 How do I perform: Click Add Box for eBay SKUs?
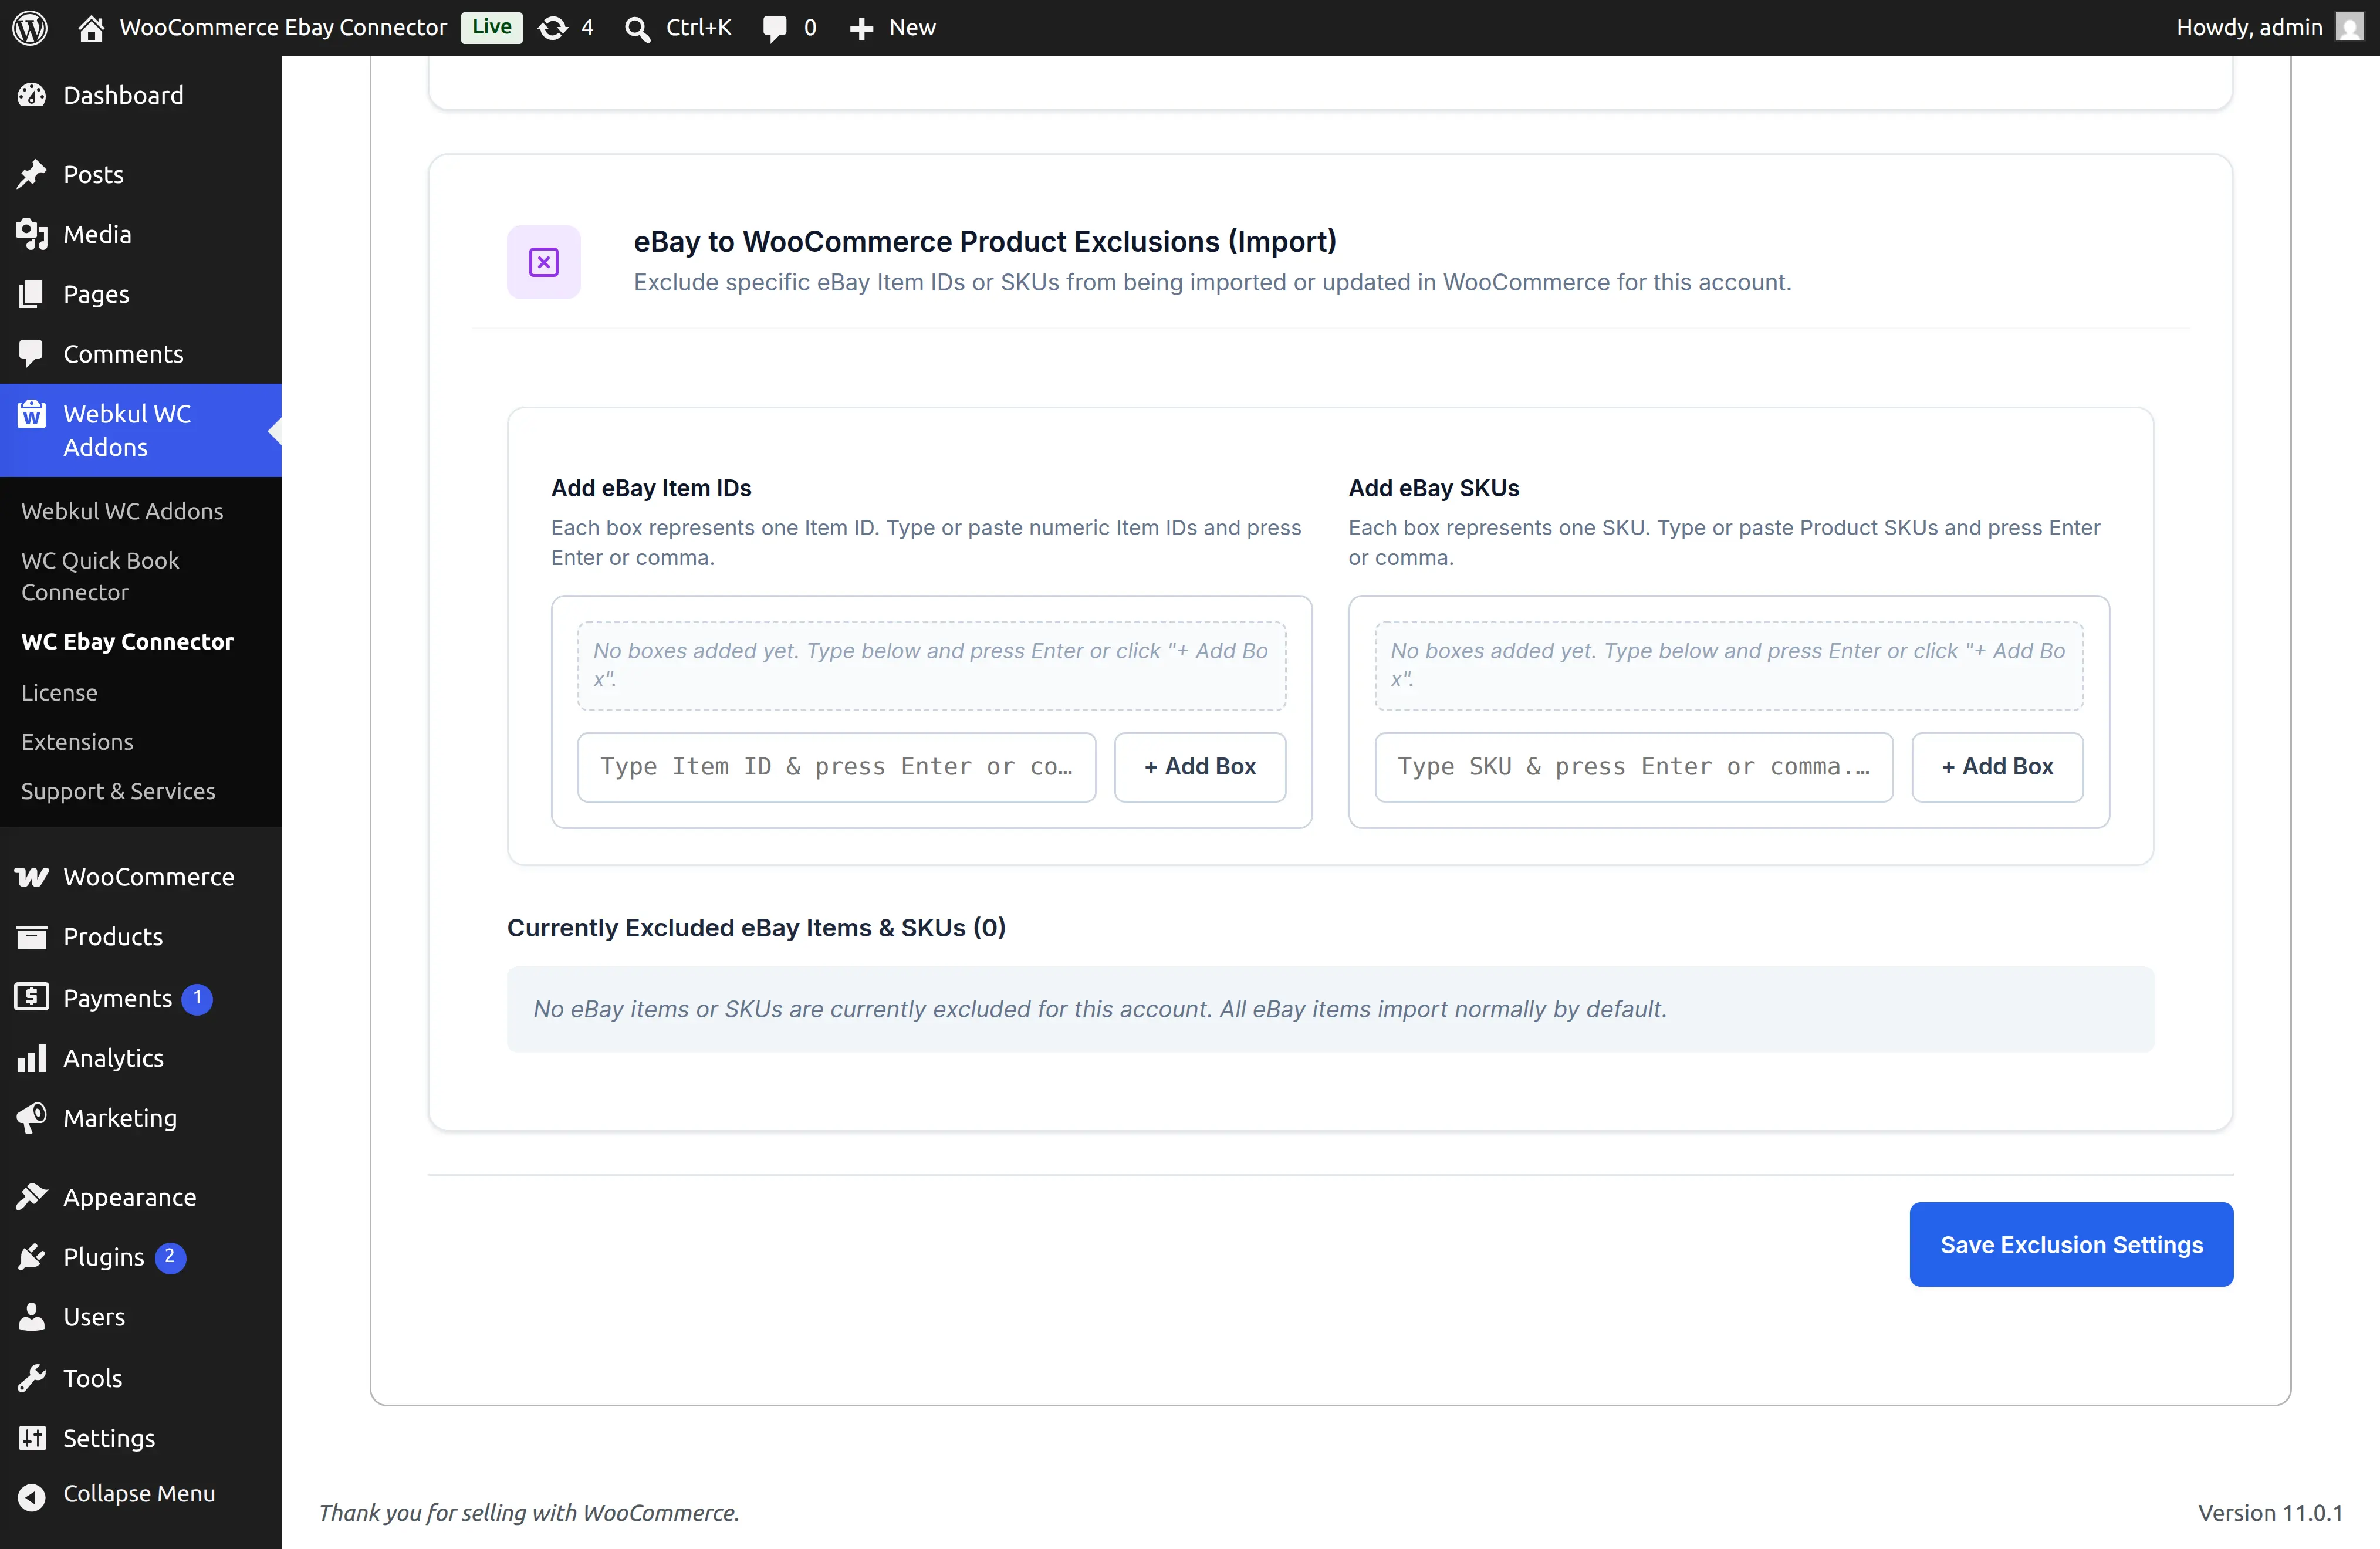pyautogui.click(x=1997, y=767)
